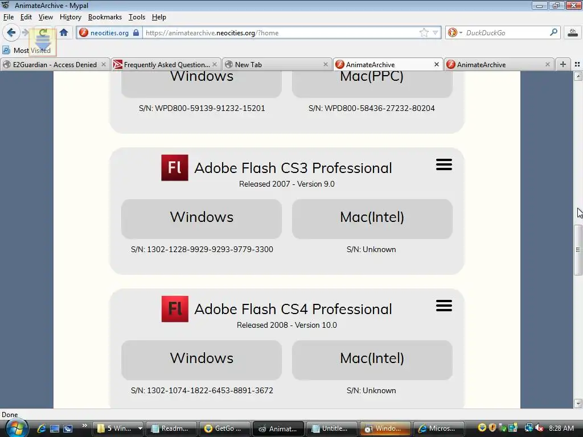Open the File menu
This screenshot has height=437, width=583.
(8, 17)
